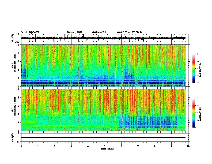Click time axis tick label "6"

[122, 146]
